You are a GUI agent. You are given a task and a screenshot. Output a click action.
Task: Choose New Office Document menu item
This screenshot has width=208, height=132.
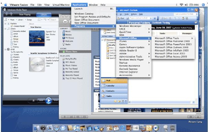pyautogui.click(x=93, y=23)
